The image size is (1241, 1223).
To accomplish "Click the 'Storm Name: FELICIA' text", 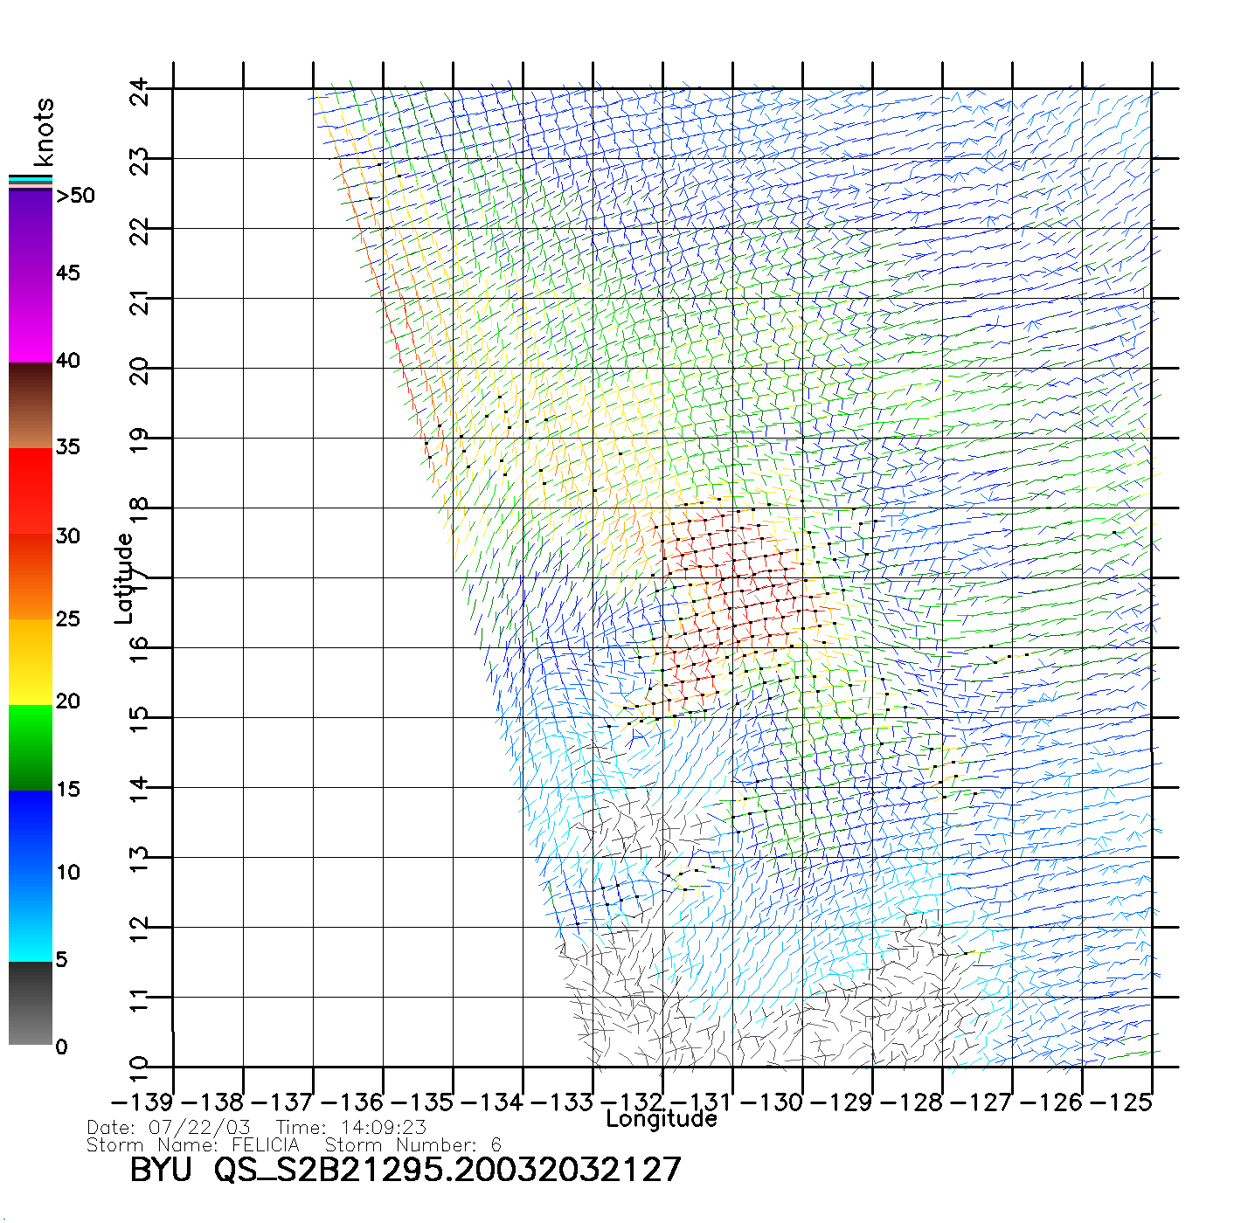I will (193, 1145).
